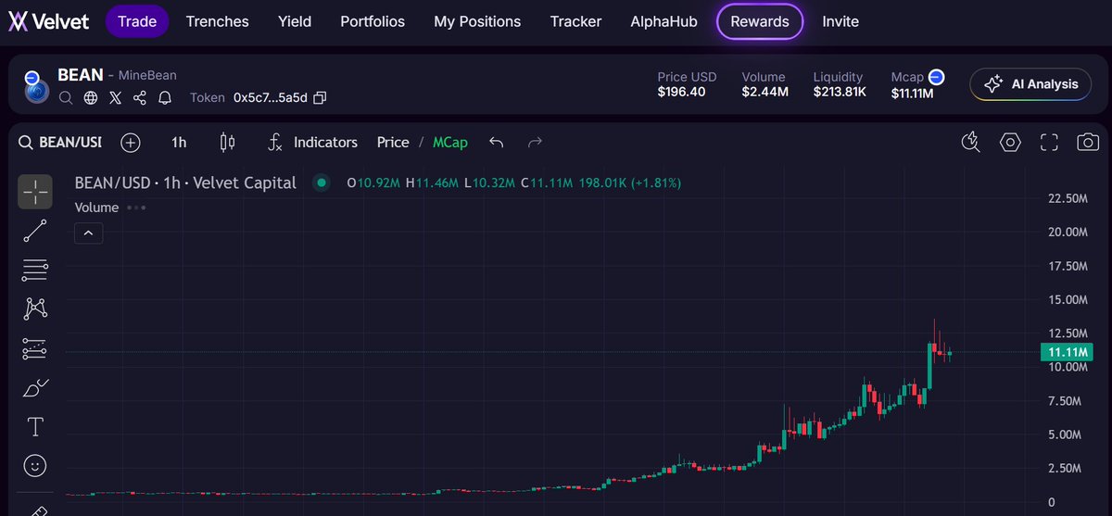Open the 1h timeframe selector
The width and height of the screenshot is (1112, 516).
pyautogui.click(x=179, y=142)
